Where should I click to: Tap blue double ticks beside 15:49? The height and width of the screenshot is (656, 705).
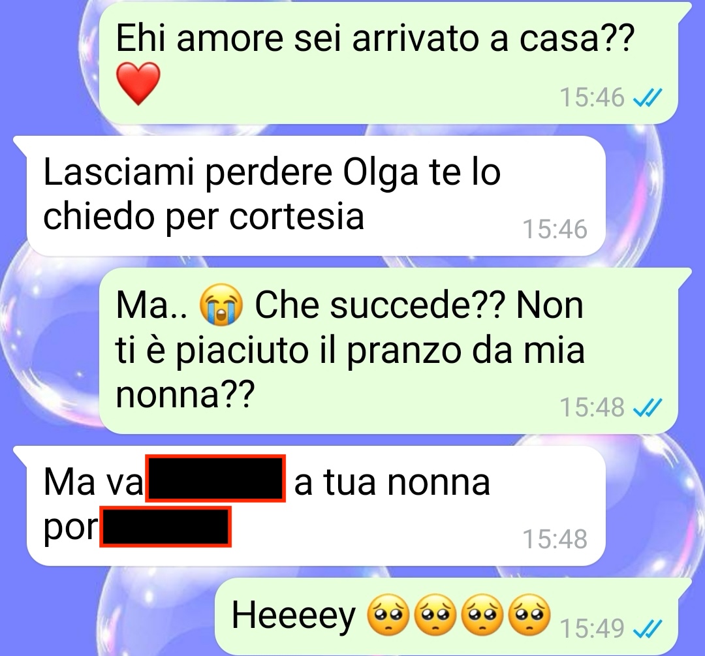point(648,629)
